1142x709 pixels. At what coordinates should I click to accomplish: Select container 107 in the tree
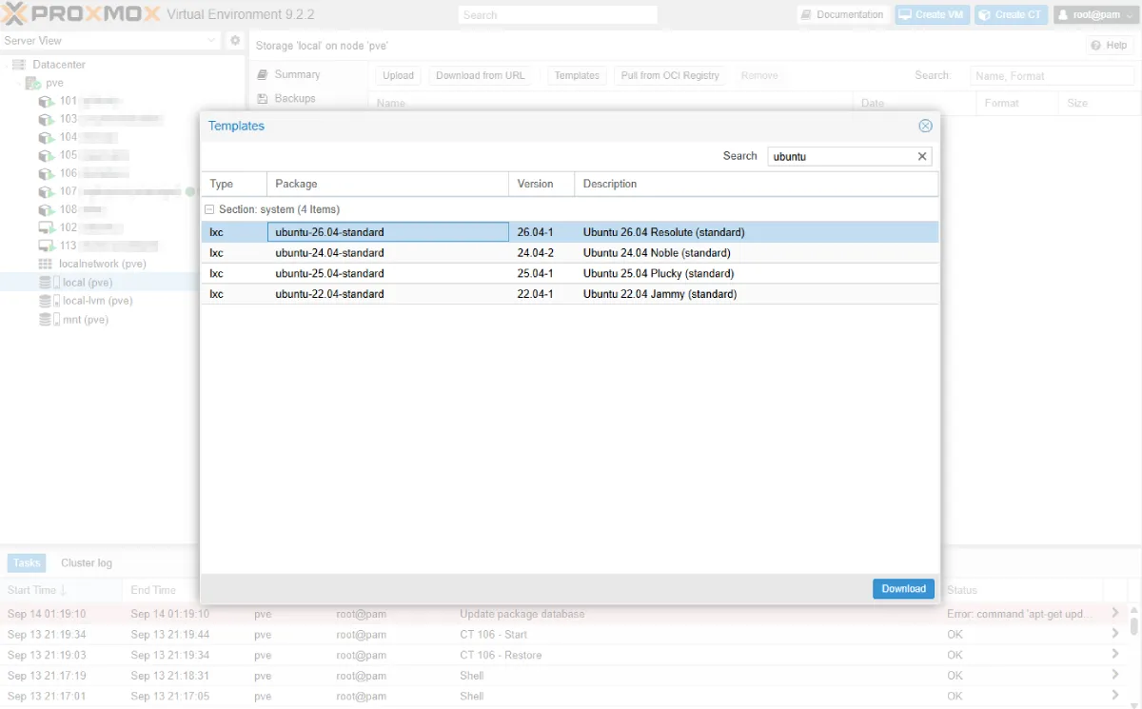[x=109, y=191]
